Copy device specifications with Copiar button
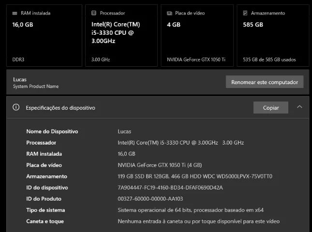 point(271,108)
